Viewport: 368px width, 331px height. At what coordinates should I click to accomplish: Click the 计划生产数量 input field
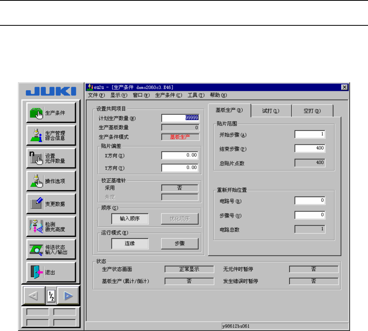click(180, 118)
